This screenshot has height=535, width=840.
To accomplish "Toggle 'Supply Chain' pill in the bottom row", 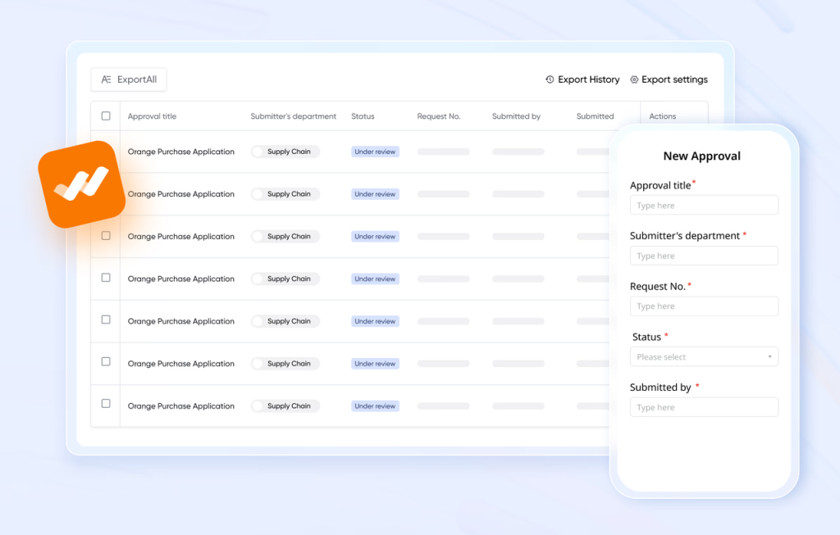I will (285, 406).
